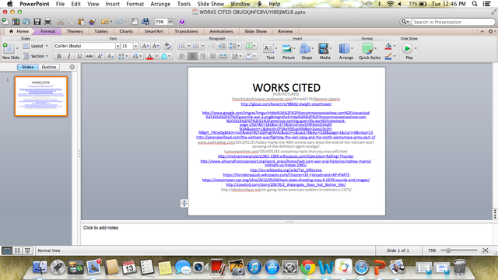Image resolution: width=498 pixels, height=280 pixels.
Task: Open the Animations ribbon tab
Action: tap(221, 31)
